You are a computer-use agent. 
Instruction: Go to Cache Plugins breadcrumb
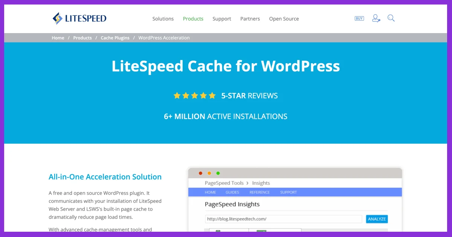pyautogui.click(x=115, y=38)
